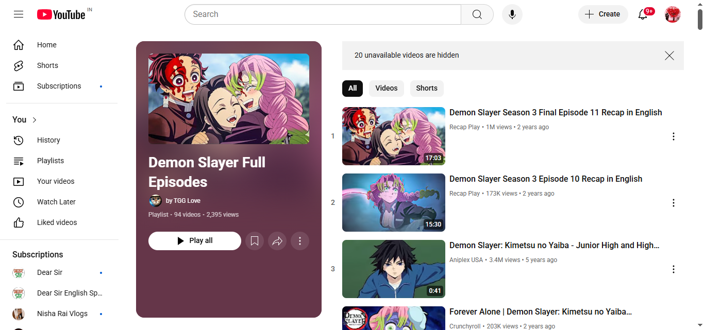Dismiss the unavailable videos hidden notice
The height and width of the screenshot is (330, 704).
[x=669, y=56]
